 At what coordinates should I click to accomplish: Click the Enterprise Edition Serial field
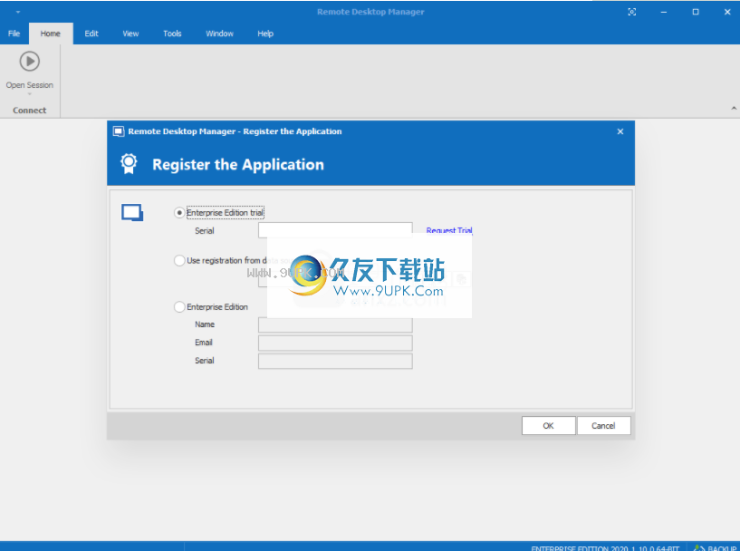(x=335, y=361)
